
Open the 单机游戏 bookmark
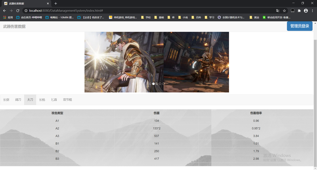tap(123, 17)
